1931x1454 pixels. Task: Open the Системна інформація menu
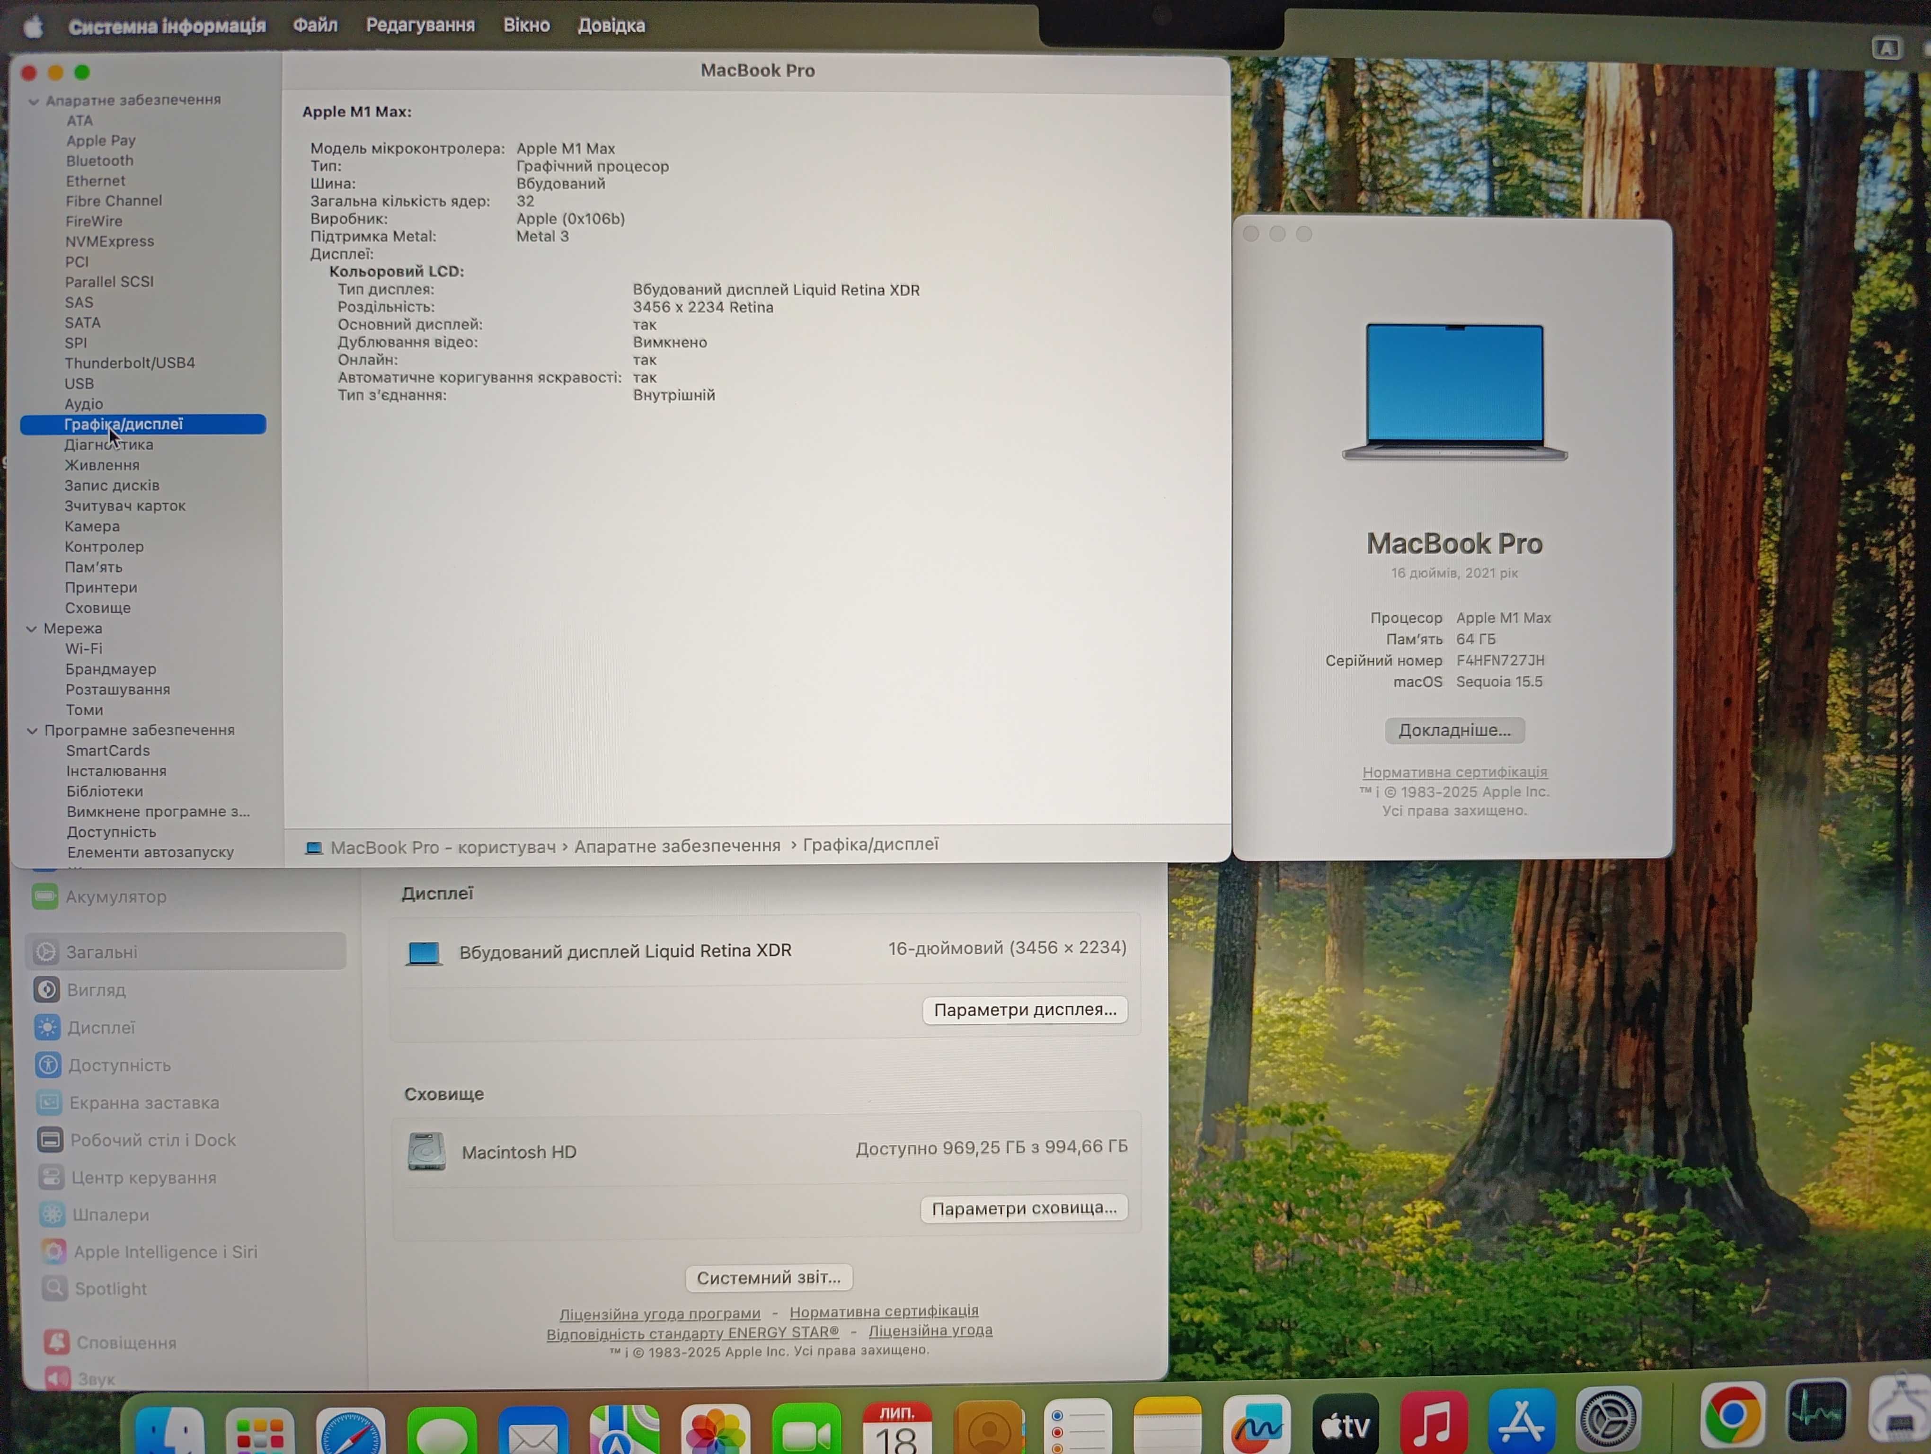(x=167, y=26)
